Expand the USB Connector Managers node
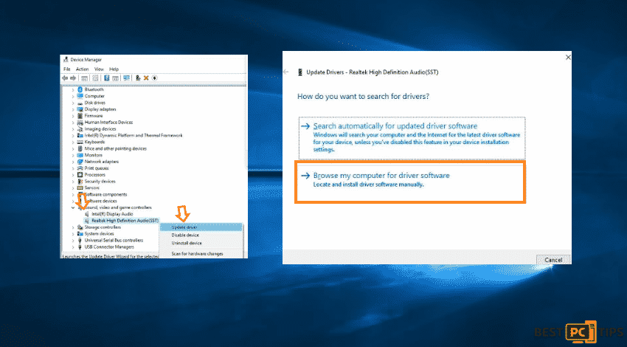This screenshot has width=627, height=347. tap(73, 247)
